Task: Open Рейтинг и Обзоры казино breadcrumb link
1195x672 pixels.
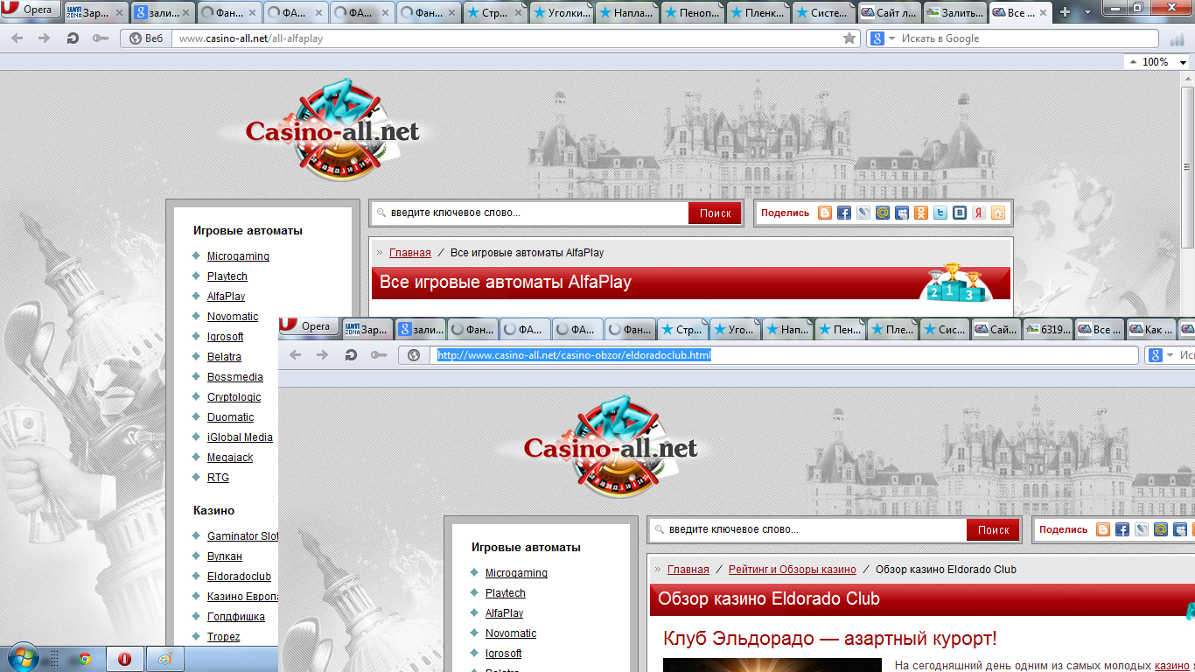Action: (793, 570)
